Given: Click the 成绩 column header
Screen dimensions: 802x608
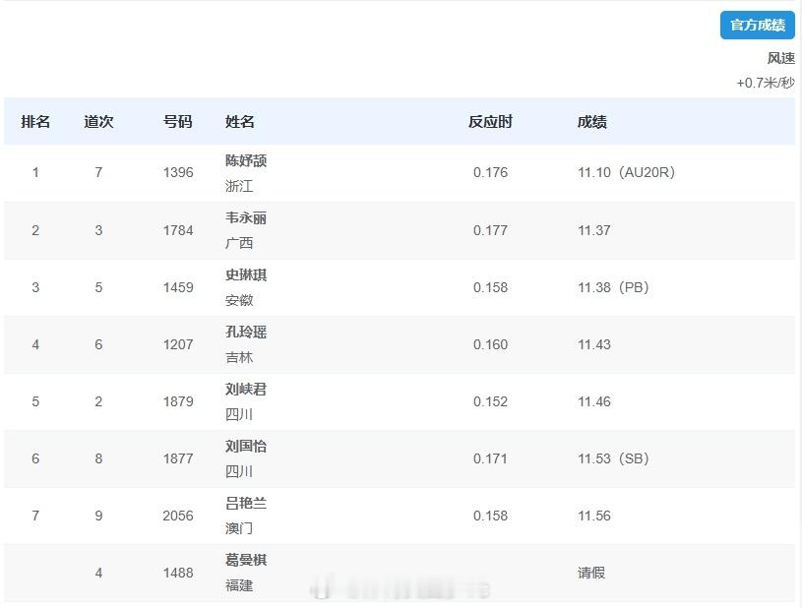Looking at the screenshot, I should [x=592, y=122].
